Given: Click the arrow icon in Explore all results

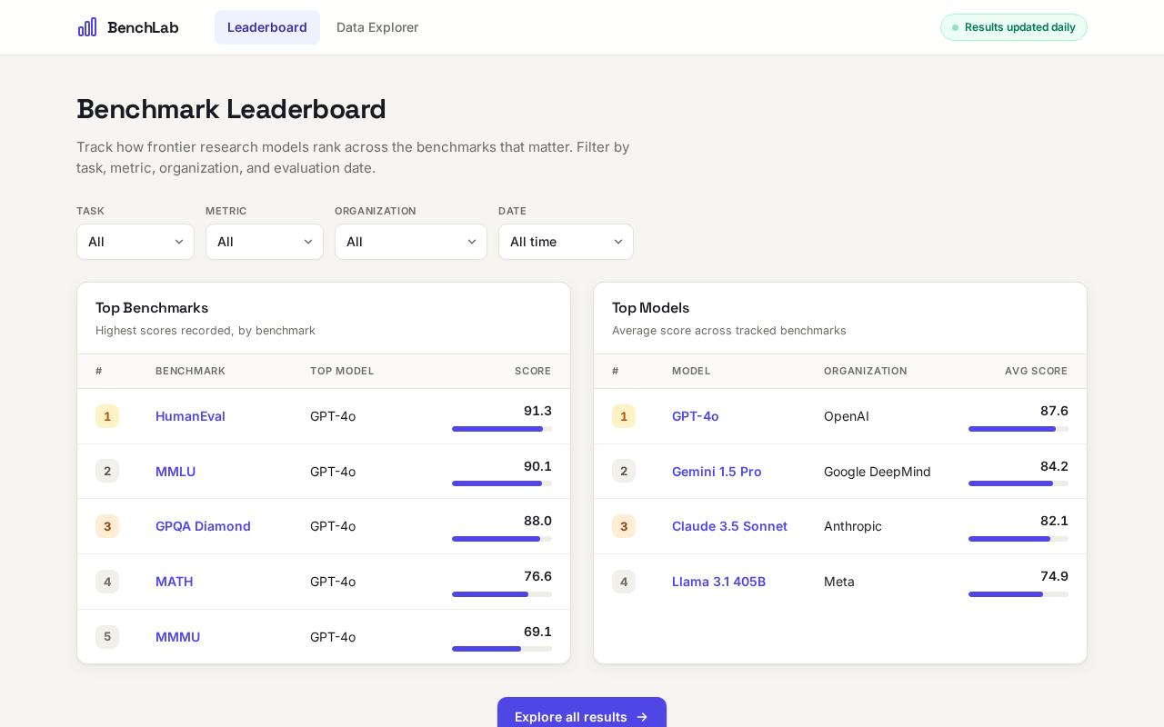Looking at the screenshot, I should (x=642, y=717).
